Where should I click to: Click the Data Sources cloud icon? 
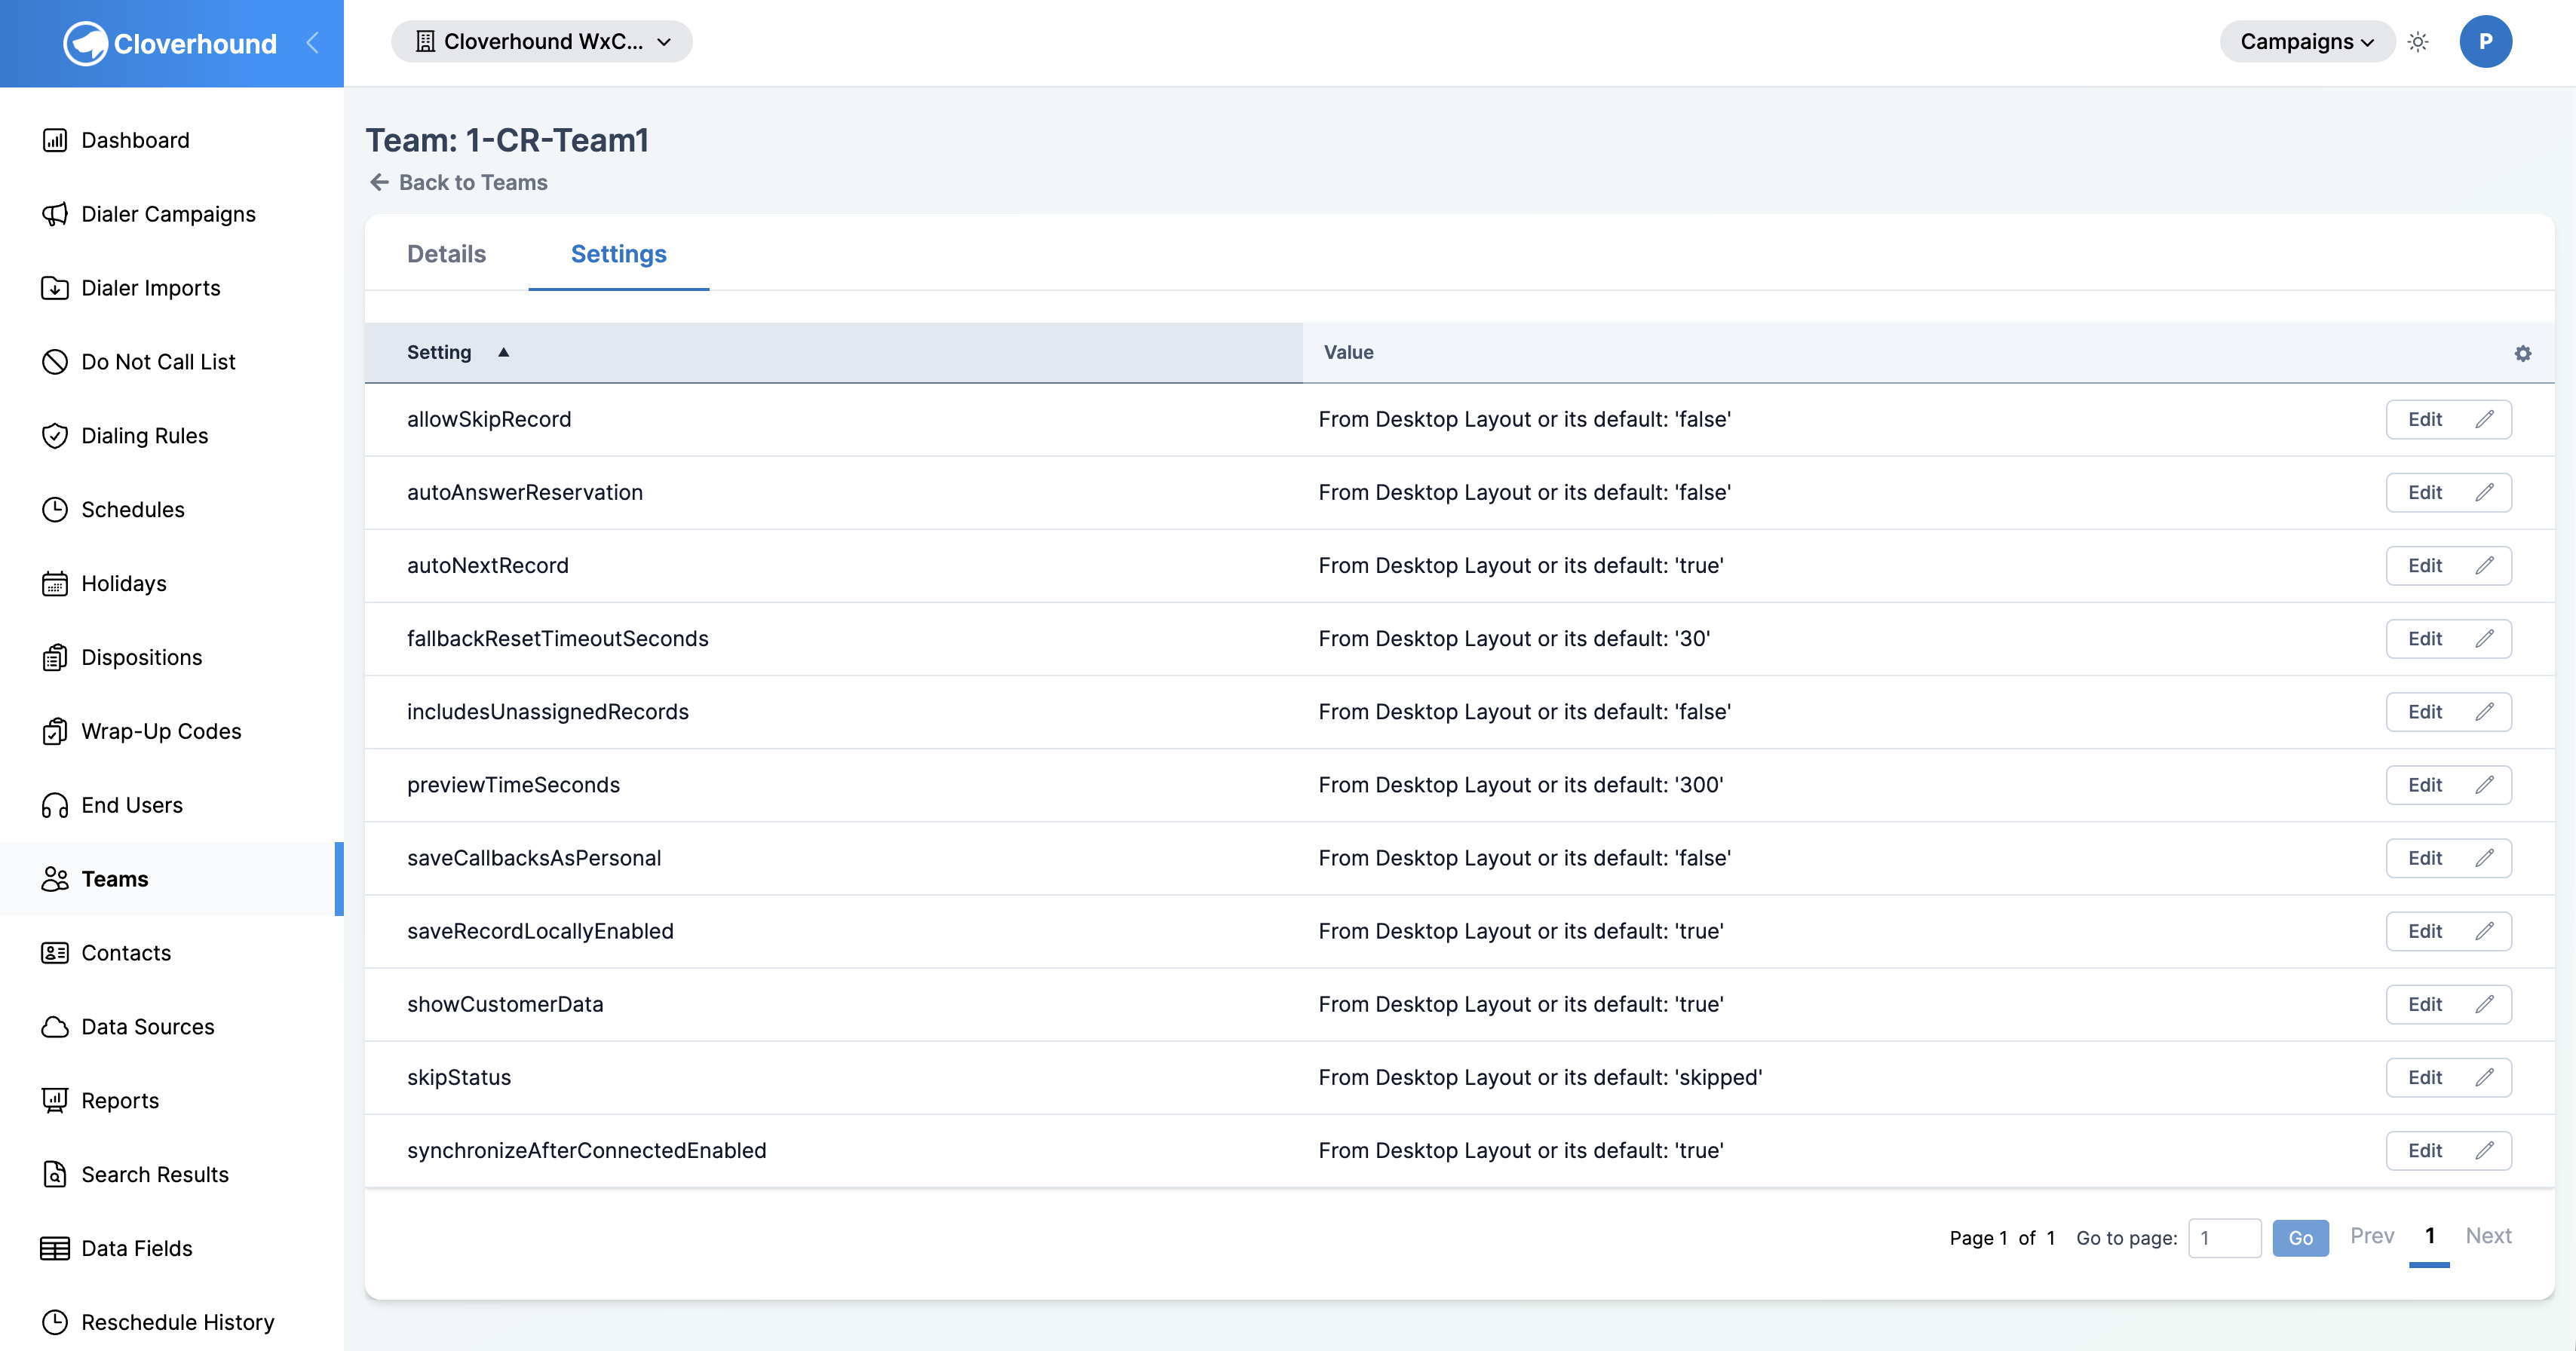(55, 1027)
